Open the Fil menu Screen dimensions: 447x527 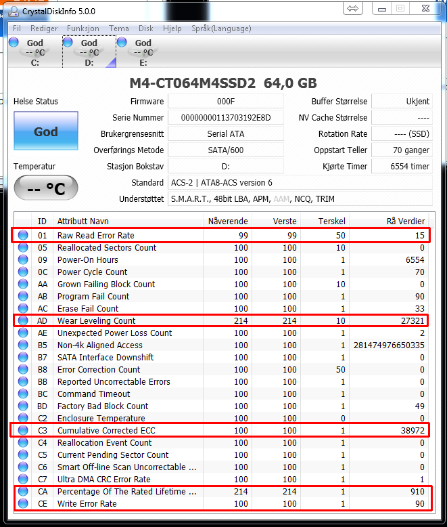click(x=17, y=28)
